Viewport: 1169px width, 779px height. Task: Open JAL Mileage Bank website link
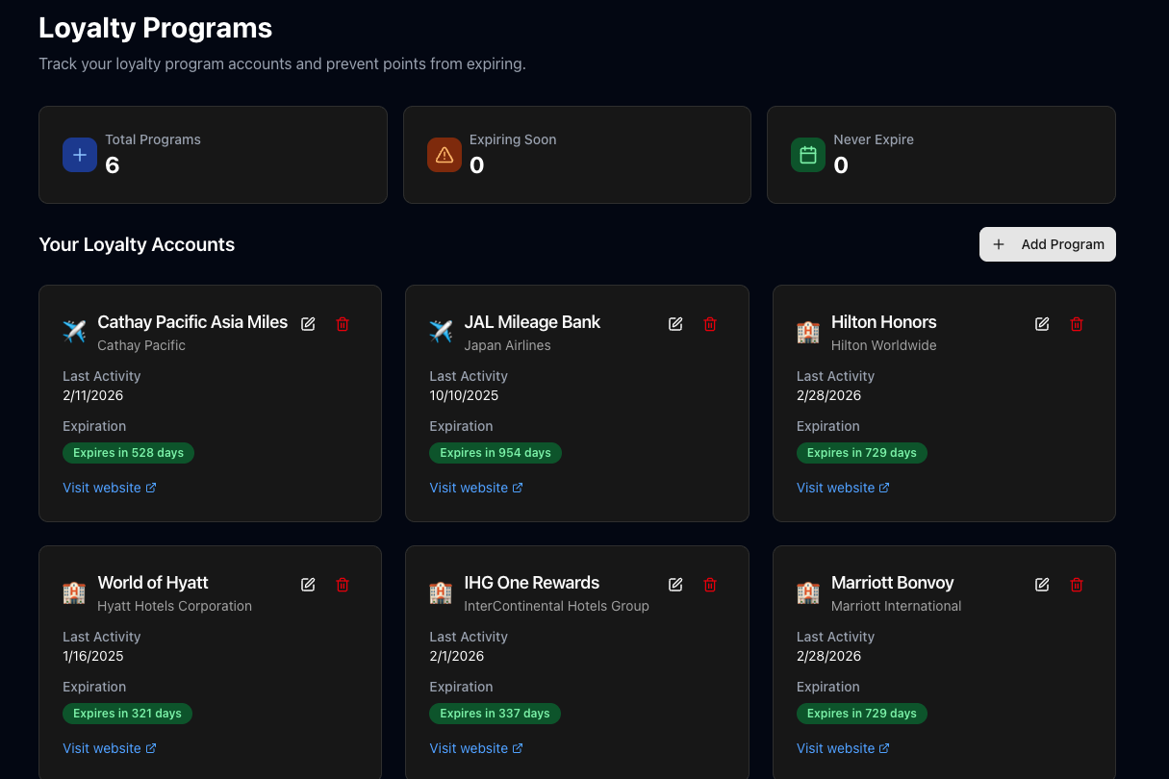pos(476,488)
